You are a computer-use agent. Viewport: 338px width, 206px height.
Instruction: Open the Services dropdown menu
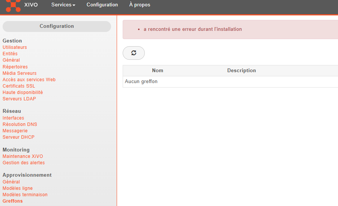pos(63,5)
